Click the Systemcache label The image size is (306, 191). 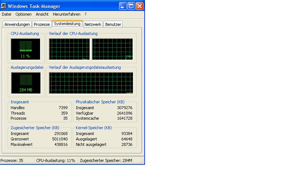tap(87, 118)
